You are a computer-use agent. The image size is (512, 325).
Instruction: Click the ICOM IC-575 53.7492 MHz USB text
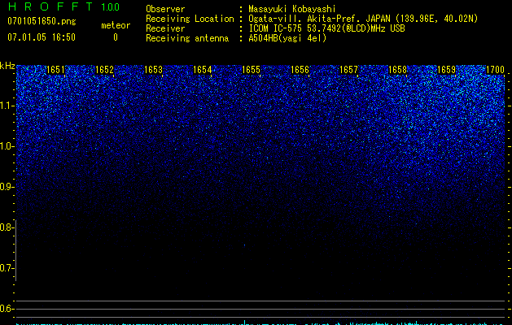pos(326,28)
